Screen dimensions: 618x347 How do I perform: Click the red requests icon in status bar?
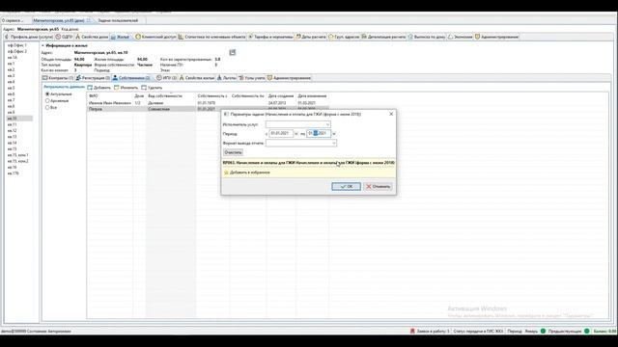(x=412, y=332)
